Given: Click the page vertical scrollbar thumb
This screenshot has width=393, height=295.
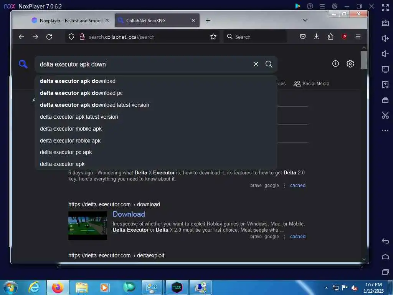Looking at the screenshot, I should pyautogui.click(x=364, y=60).
